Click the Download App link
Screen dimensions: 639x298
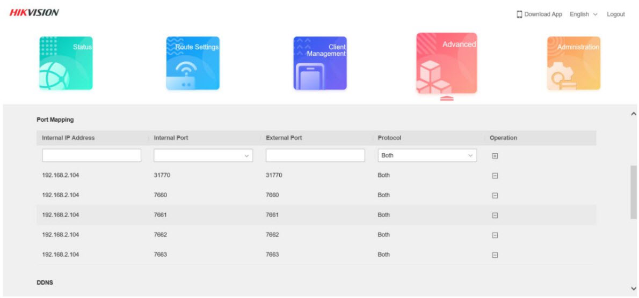tap(543, 14)
